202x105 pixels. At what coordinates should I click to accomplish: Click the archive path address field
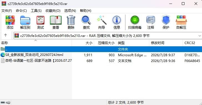[108, 36]
